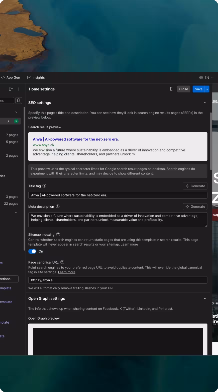Screen dimensions: 218x392
Task: Collapse the SEO settings section
Action: (205, 103)
